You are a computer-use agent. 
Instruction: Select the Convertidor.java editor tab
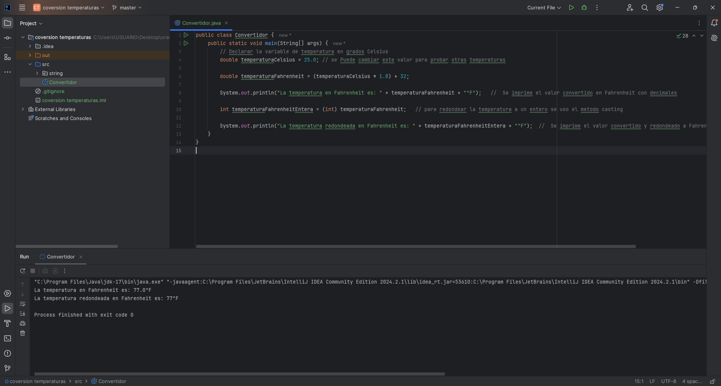(x=201, y=23)
